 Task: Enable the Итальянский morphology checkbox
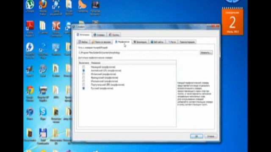(83, 81)
